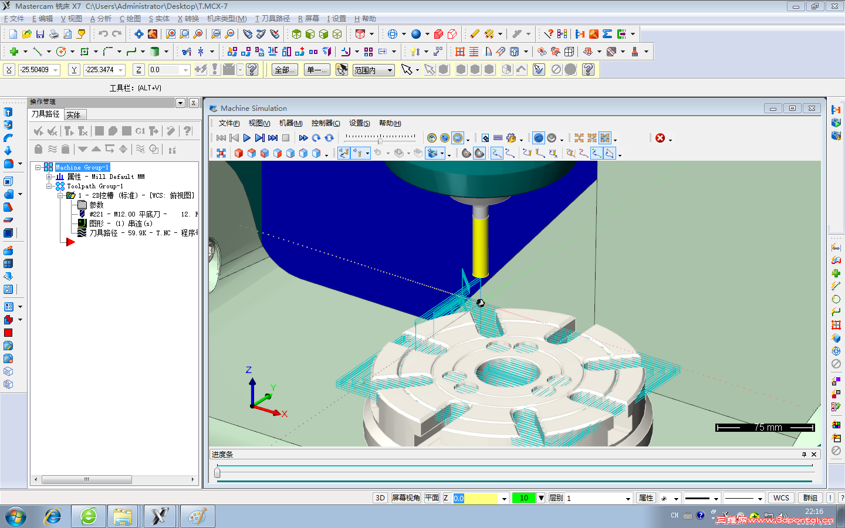The height and width of the screenshot is (528, 845).
Task: Click the G1 post process icon
Action: (140, 131)
